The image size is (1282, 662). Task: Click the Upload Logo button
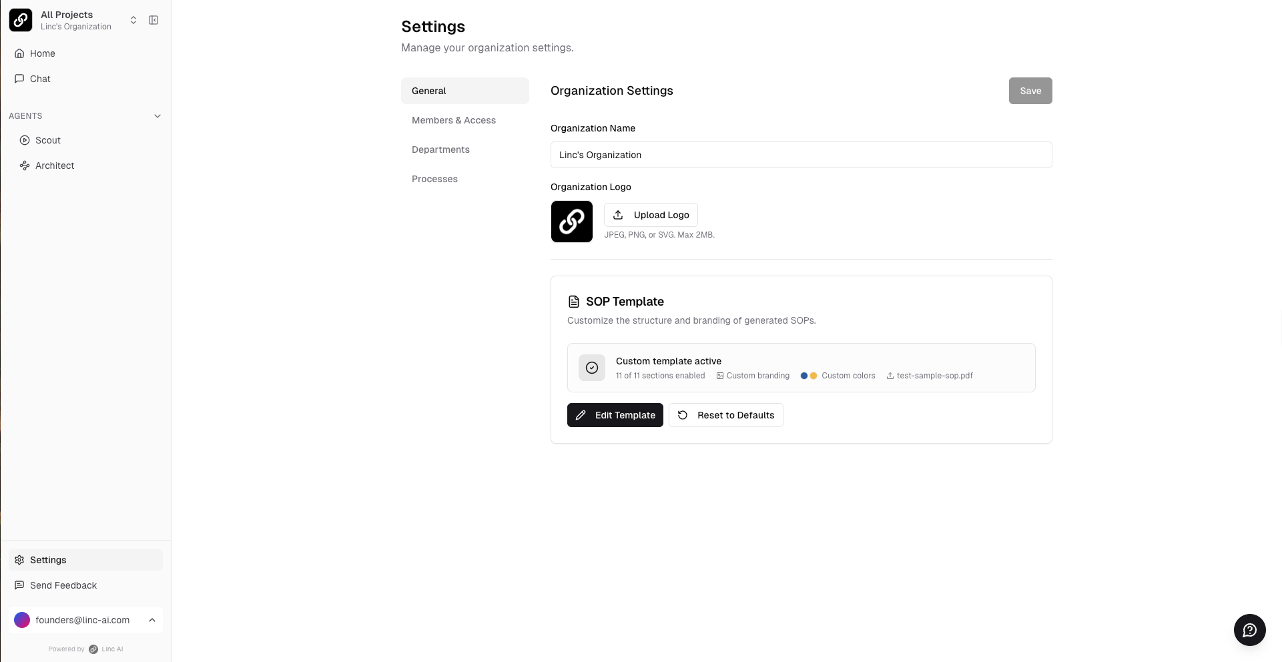tap(651, 215)
